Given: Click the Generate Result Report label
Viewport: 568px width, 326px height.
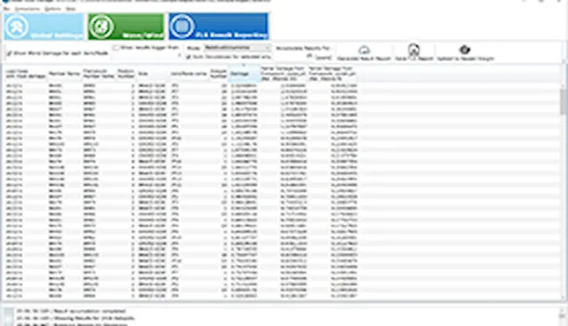Looking at the screenshot, I should tap(364, 58).
